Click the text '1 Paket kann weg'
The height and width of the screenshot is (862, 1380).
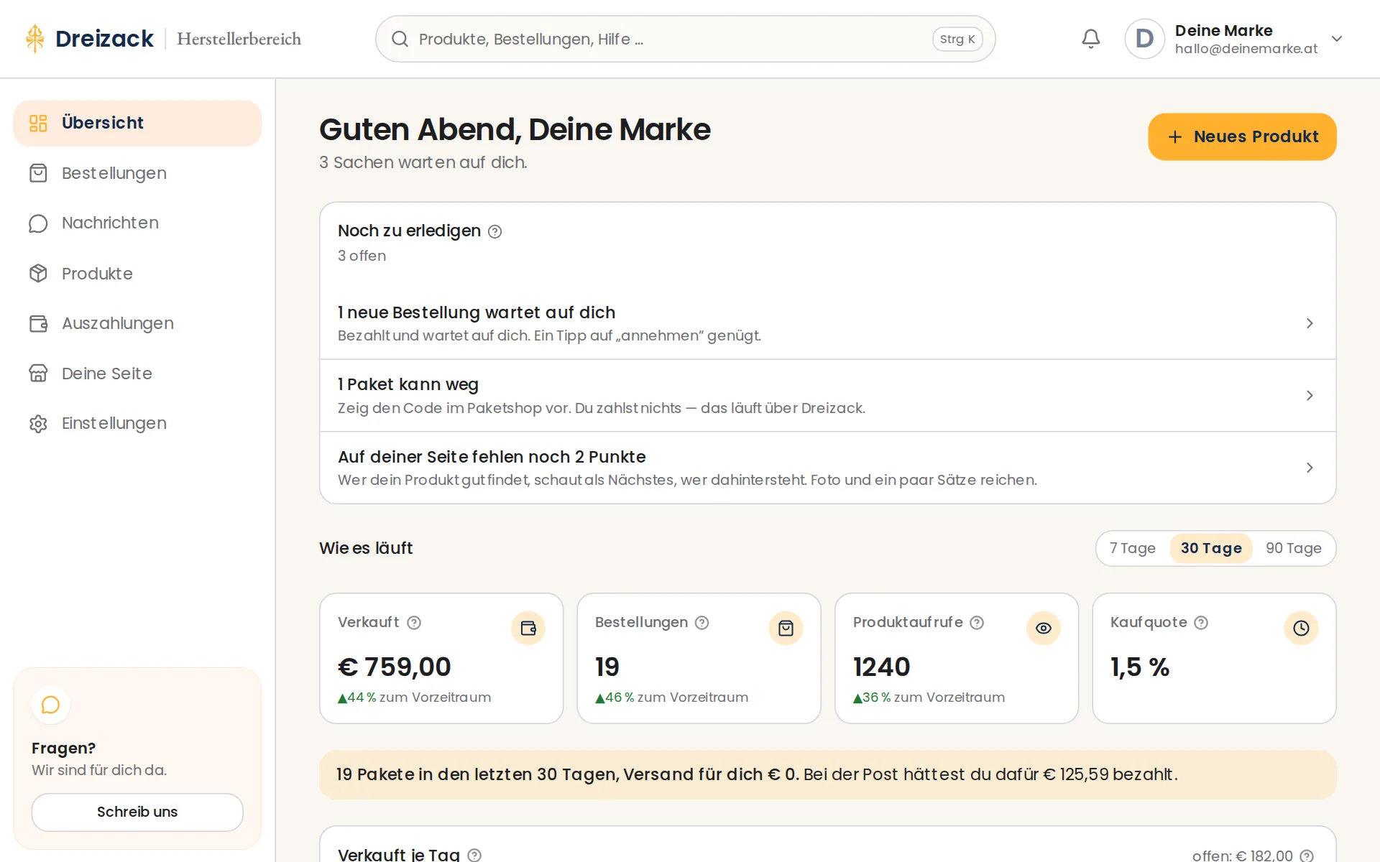(408, 385)
